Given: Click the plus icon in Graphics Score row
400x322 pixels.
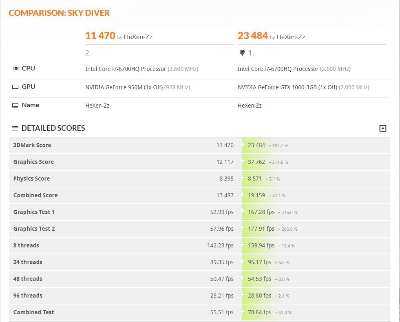Looking at the screenshot, I should tap(241, 161).
